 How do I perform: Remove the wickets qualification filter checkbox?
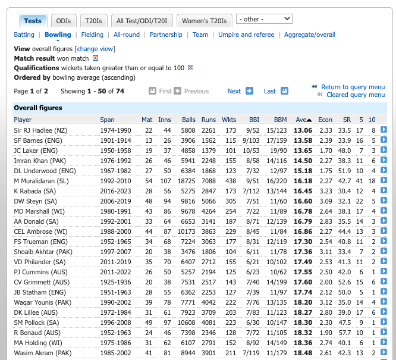pos(191,68)
